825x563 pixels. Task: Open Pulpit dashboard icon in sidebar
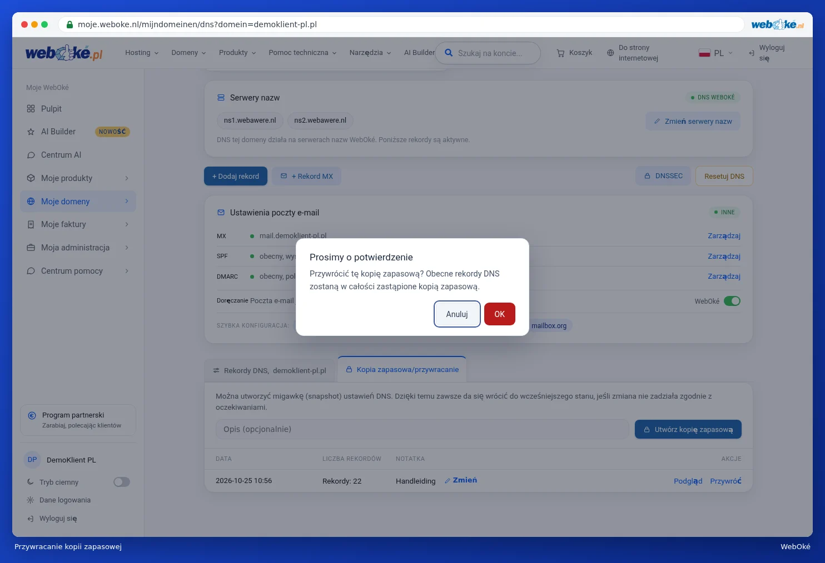[x=31, y=109]
